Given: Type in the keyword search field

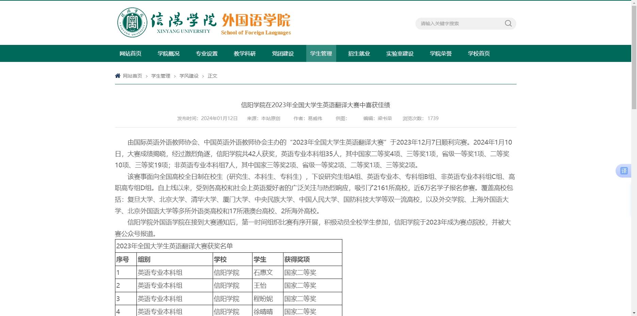Looking at the screenshot, I should [459, 23].
